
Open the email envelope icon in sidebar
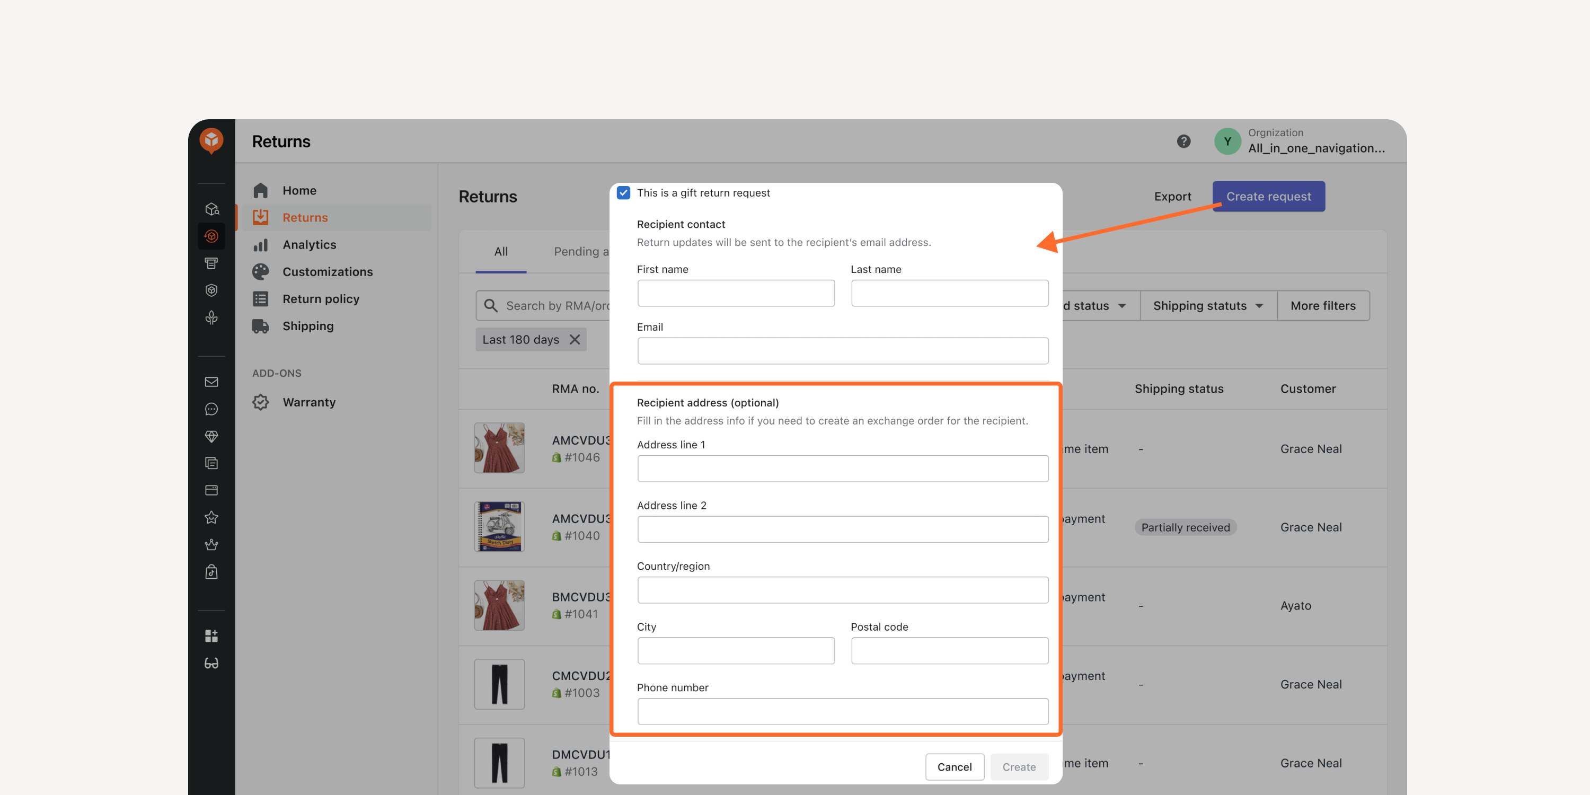coord(211,382)
